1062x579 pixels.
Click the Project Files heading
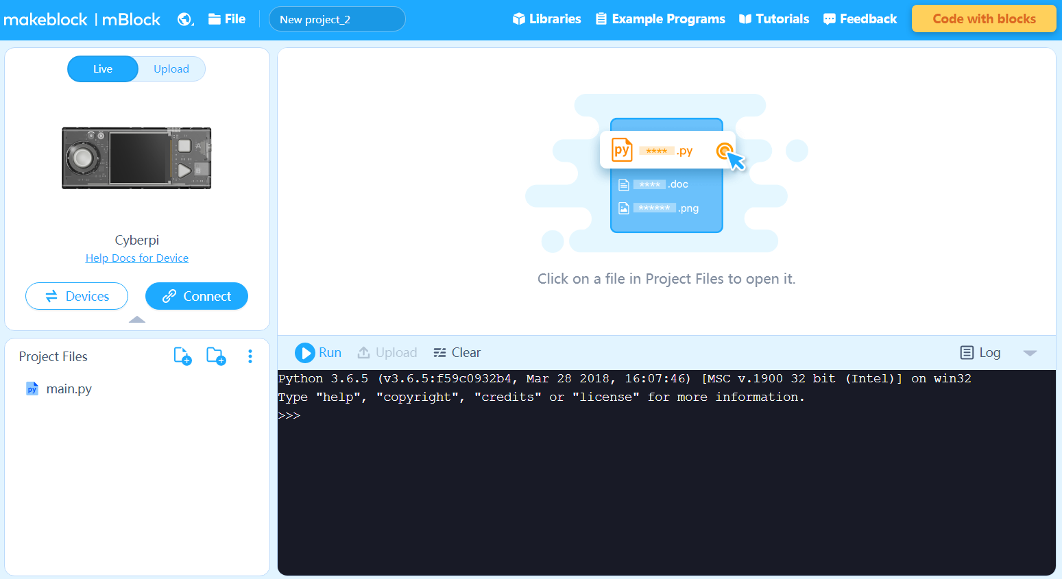coord(53,356)
